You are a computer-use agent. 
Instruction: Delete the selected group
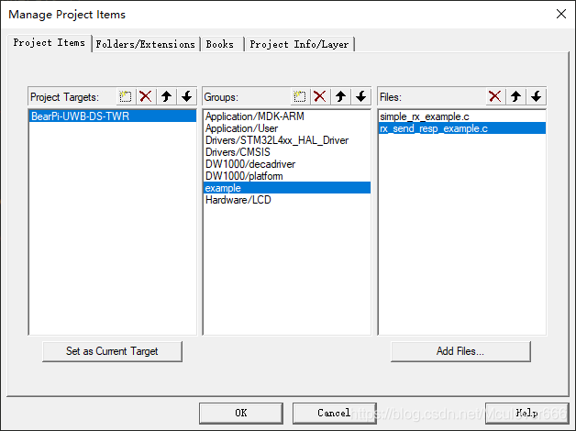point(320,96)
